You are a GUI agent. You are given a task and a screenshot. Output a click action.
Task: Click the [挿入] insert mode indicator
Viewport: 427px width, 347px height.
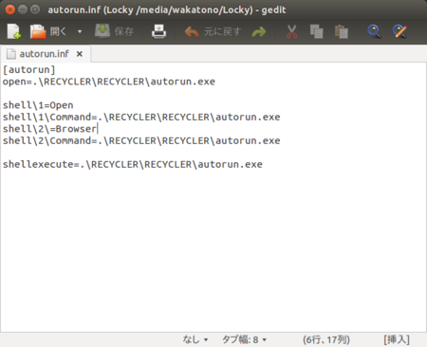pyautogui.click(x=397, y=339)
